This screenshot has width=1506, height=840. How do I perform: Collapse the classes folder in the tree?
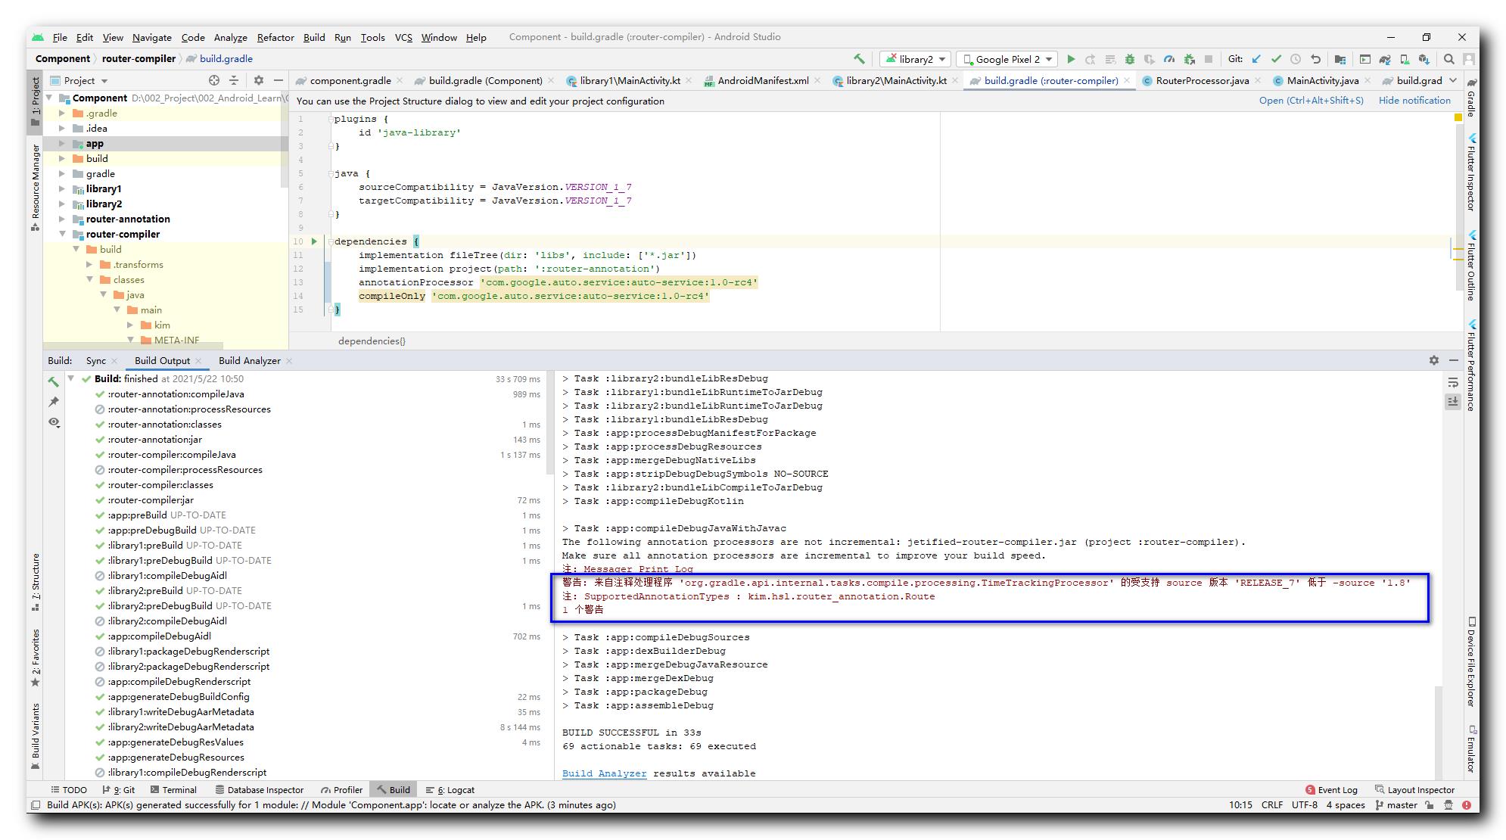[x=90, y=279]
